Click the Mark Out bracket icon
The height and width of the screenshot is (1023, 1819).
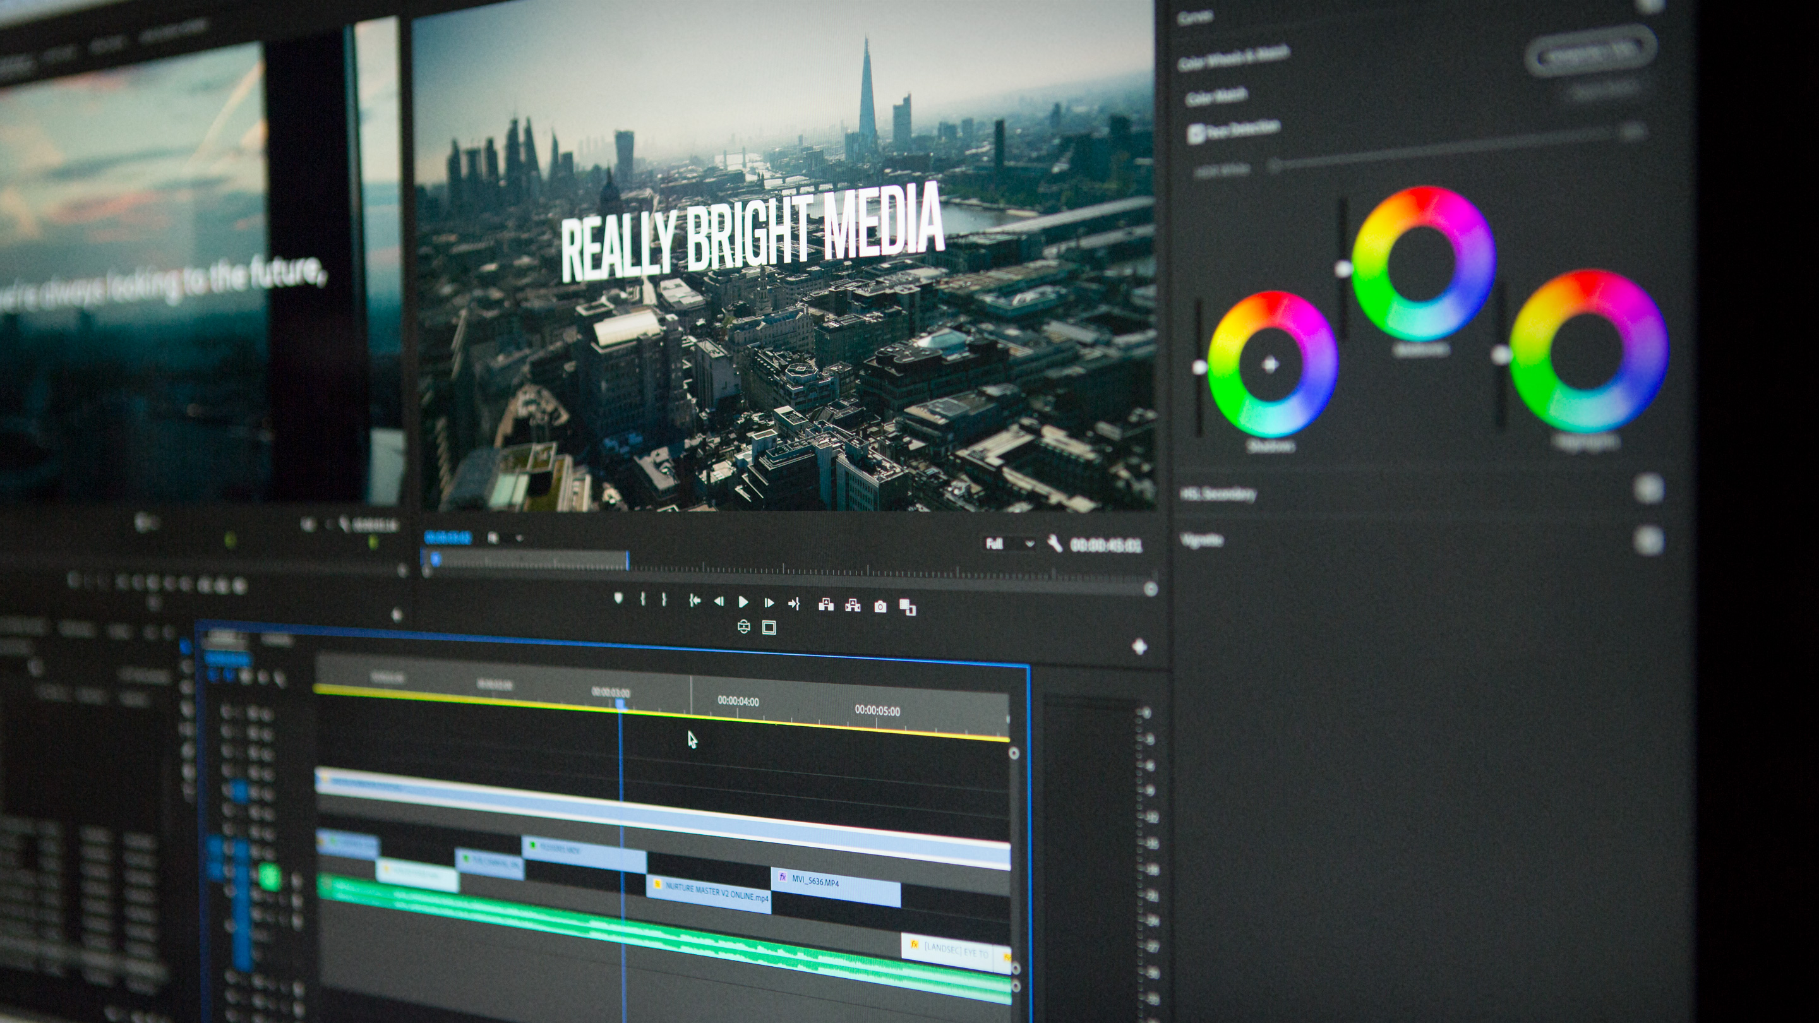click(x=664, y=599)
